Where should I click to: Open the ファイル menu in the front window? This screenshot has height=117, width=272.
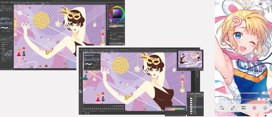click(x=82, y=50)
